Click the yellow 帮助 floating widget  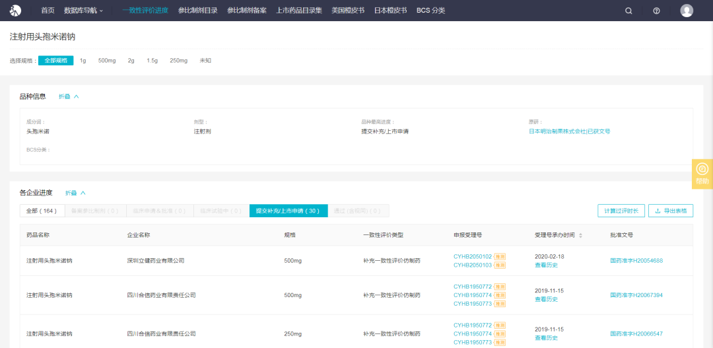(702, 174)
